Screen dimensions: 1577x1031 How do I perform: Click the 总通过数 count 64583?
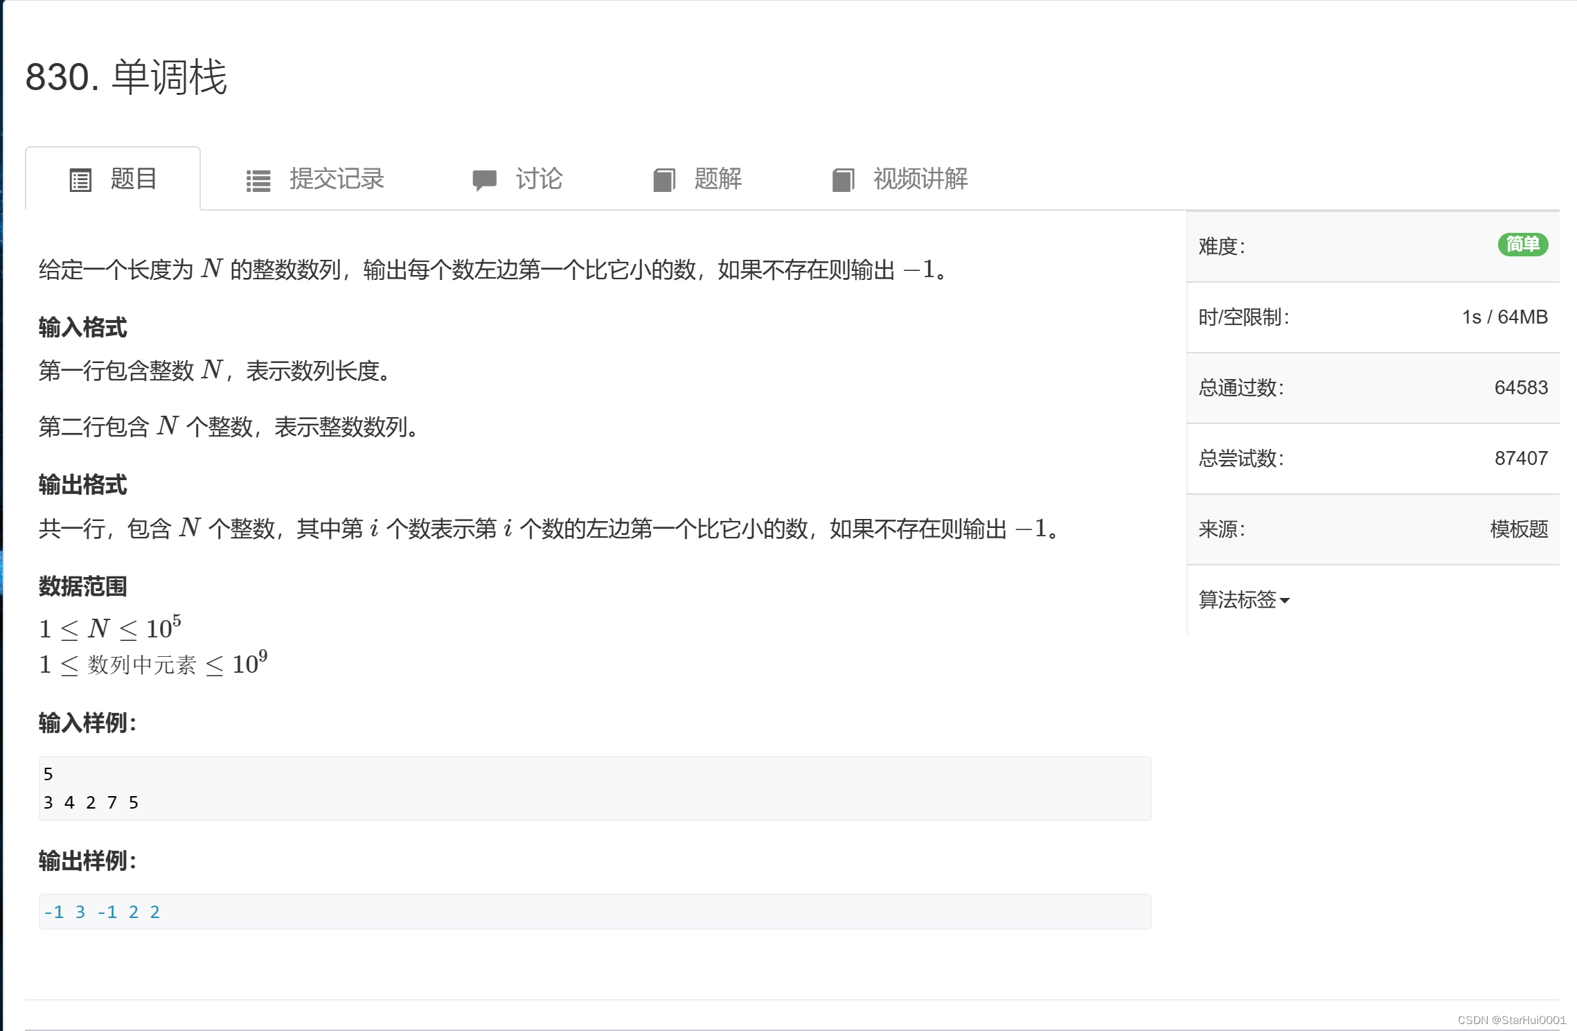[1522, 388]
